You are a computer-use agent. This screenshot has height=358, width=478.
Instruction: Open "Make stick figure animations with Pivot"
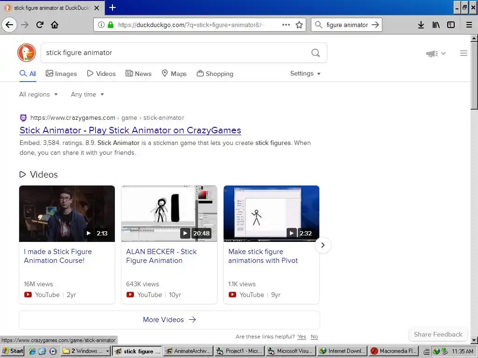click(263, 256)
